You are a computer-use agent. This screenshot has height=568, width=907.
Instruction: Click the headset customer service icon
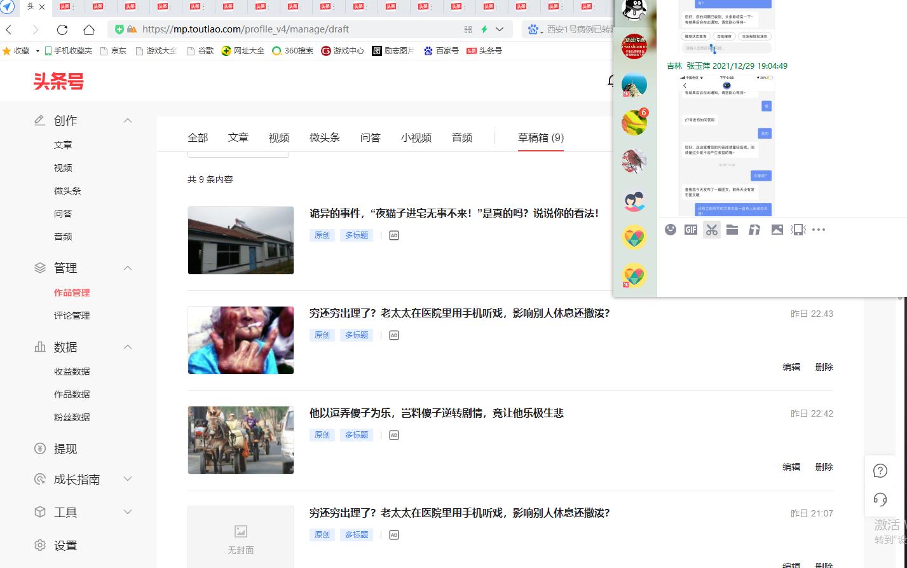[880, 500]
